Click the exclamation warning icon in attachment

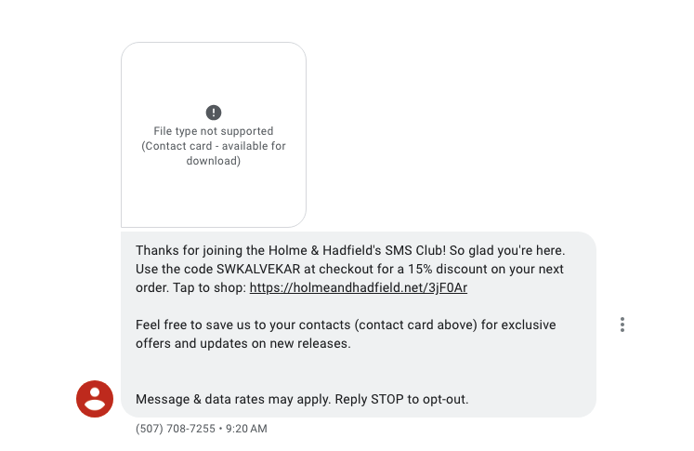(214, 113)
